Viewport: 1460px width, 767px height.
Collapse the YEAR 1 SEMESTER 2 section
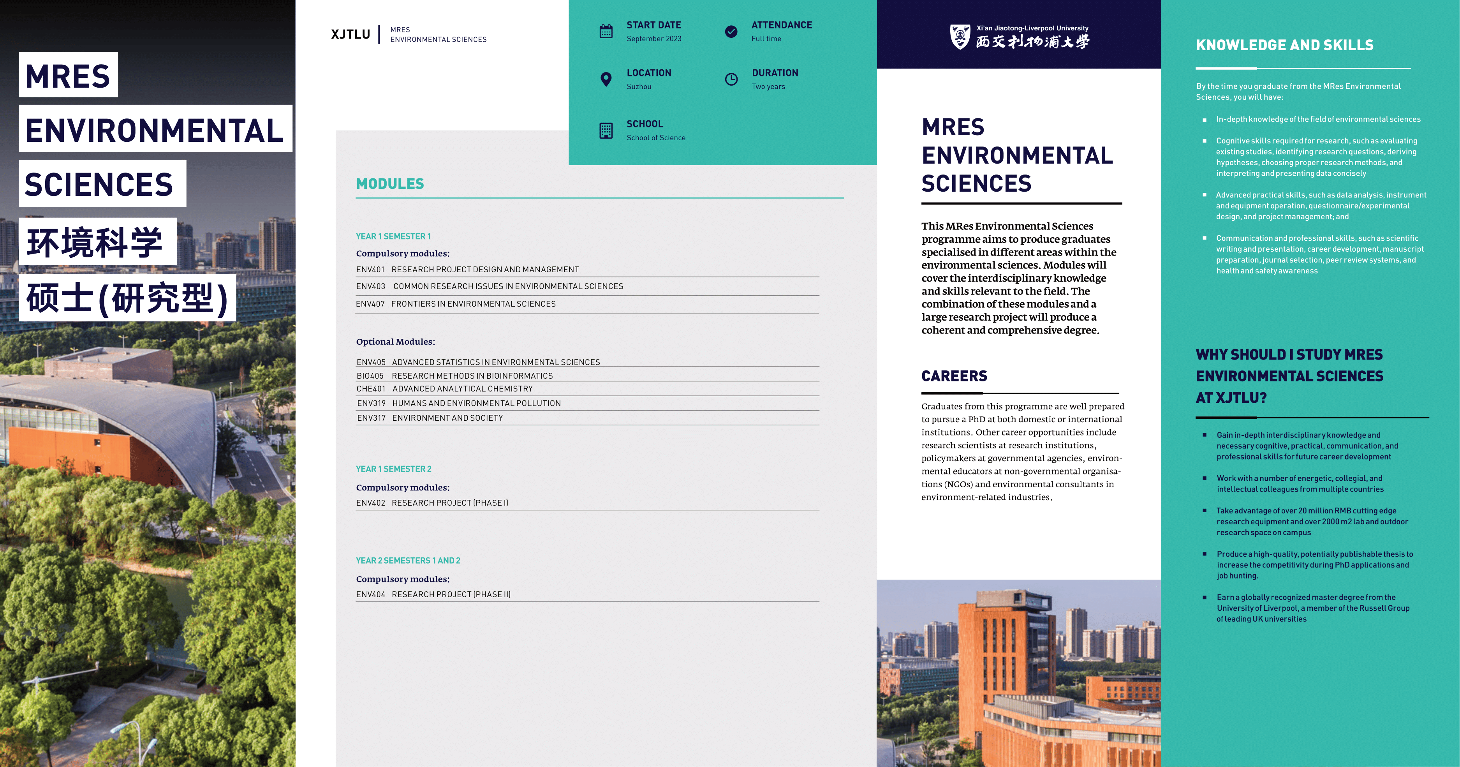coord(393,469)
